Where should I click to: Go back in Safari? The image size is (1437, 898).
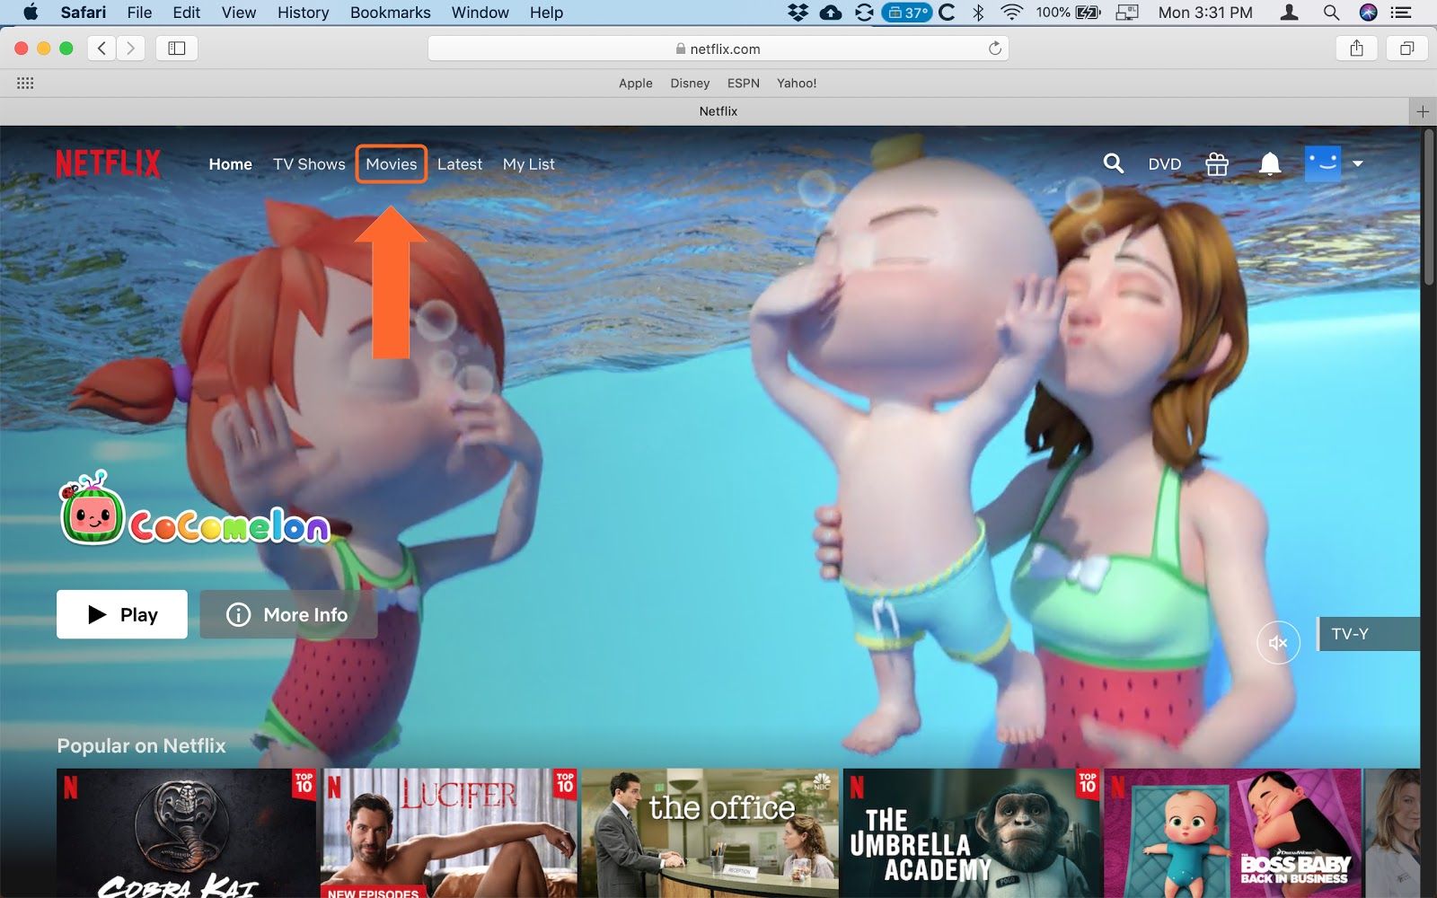coord(101,48)
